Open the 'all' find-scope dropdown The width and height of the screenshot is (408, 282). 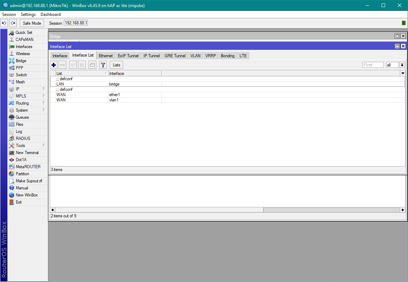click(x=402, y=65)
